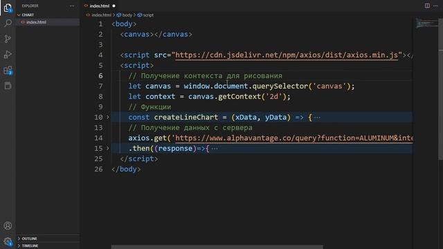Open the Manage gear icon
The image size is (443, 249).
(x=8, y=241)
